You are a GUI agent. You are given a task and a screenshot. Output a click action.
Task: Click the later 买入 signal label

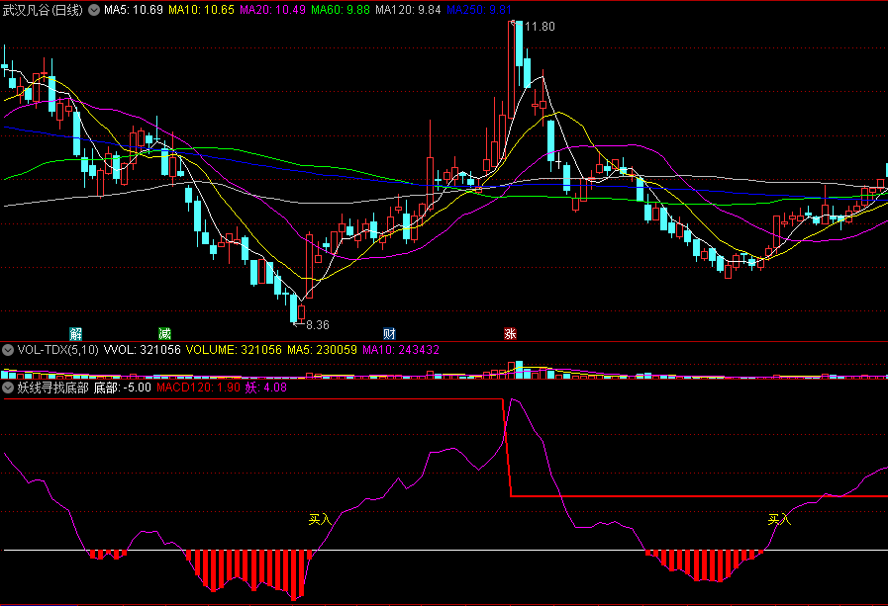tap(779, 520)
